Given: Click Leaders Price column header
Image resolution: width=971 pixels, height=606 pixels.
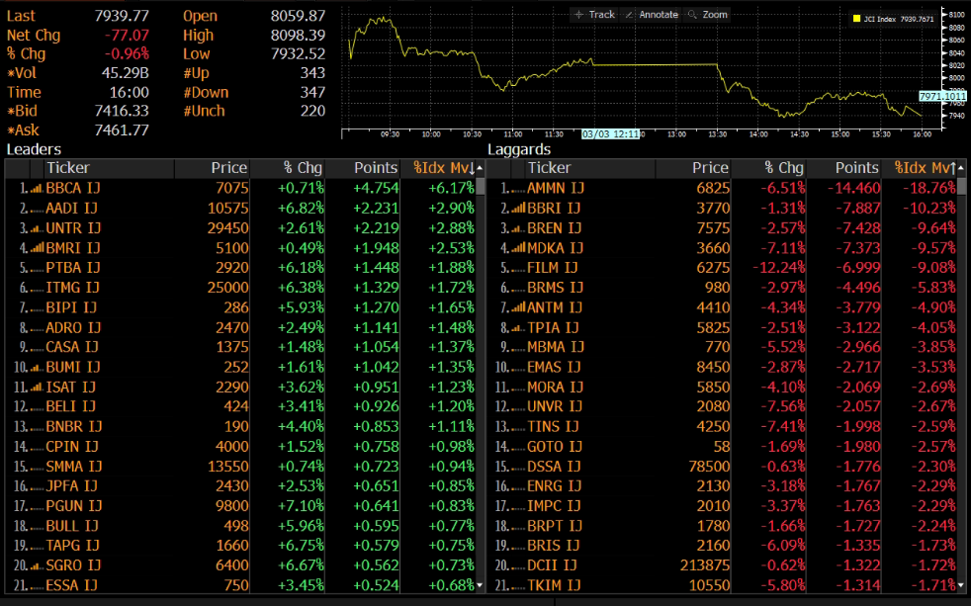Looking at the screenshot, I should [x=227, y=168].
